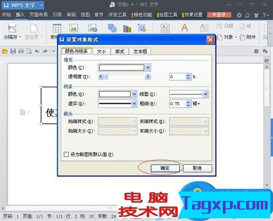
Task: Click the vertical scrollbar down arrow
Action: pos(266,185)
